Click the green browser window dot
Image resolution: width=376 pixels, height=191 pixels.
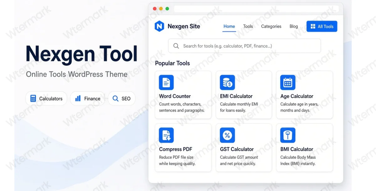[167, 9]
